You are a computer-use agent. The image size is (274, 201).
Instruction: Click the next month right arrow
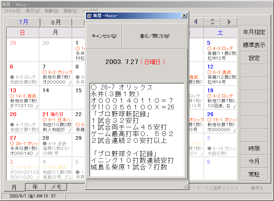tap(229, 22)
